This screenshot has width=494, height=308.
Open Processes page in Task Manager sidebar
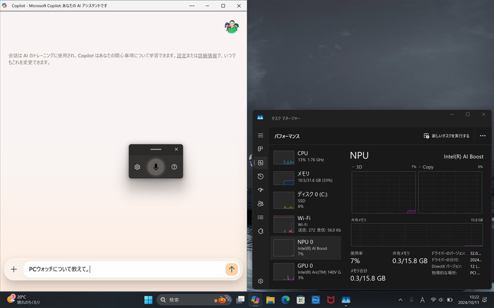click(260, 149)
